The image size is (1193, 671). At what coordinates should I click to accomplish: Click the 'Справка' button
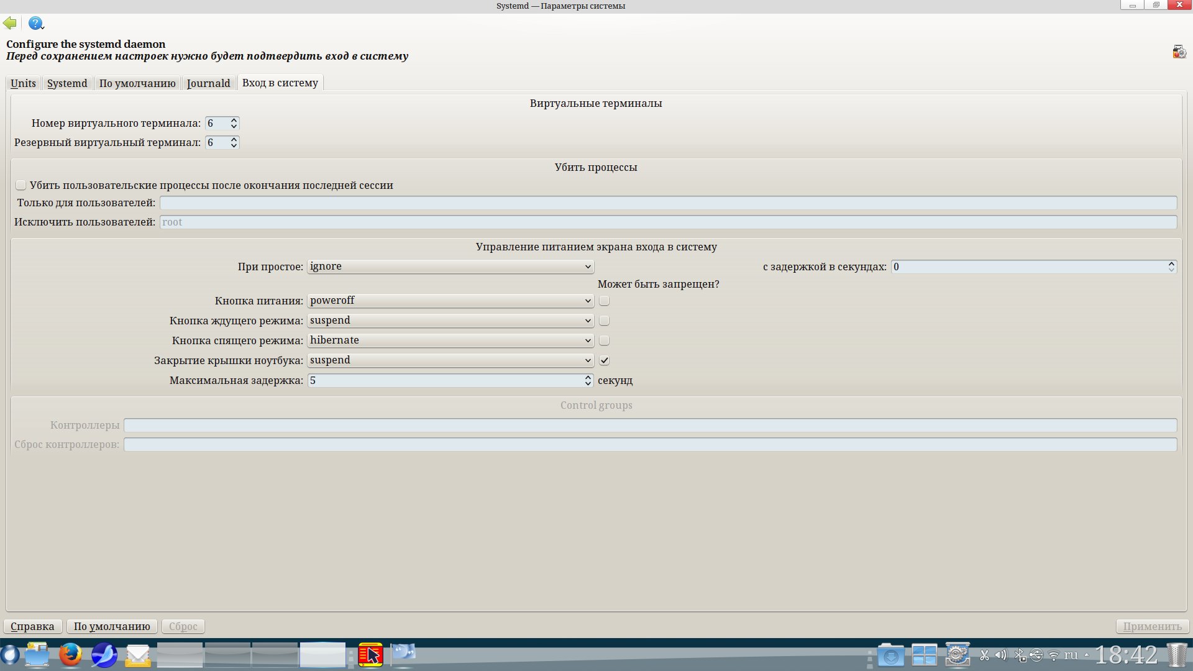click(x=32, y=626)
